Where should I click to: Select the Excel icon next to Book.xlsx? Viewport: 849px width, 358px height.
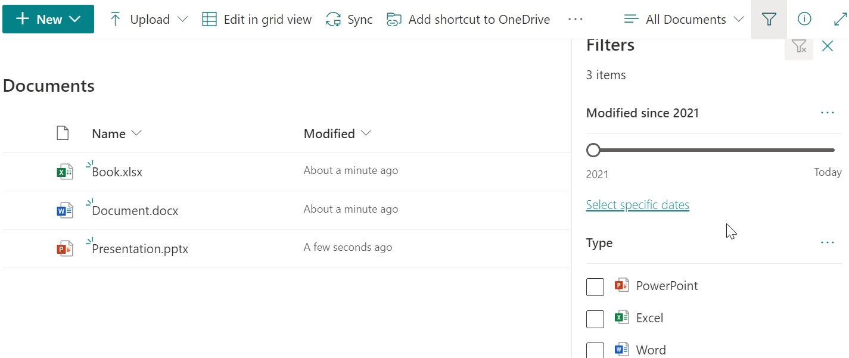64,171
